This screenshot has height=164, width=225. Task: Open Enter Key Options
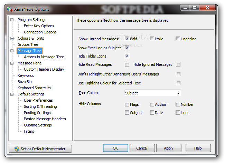coord(39,26)
